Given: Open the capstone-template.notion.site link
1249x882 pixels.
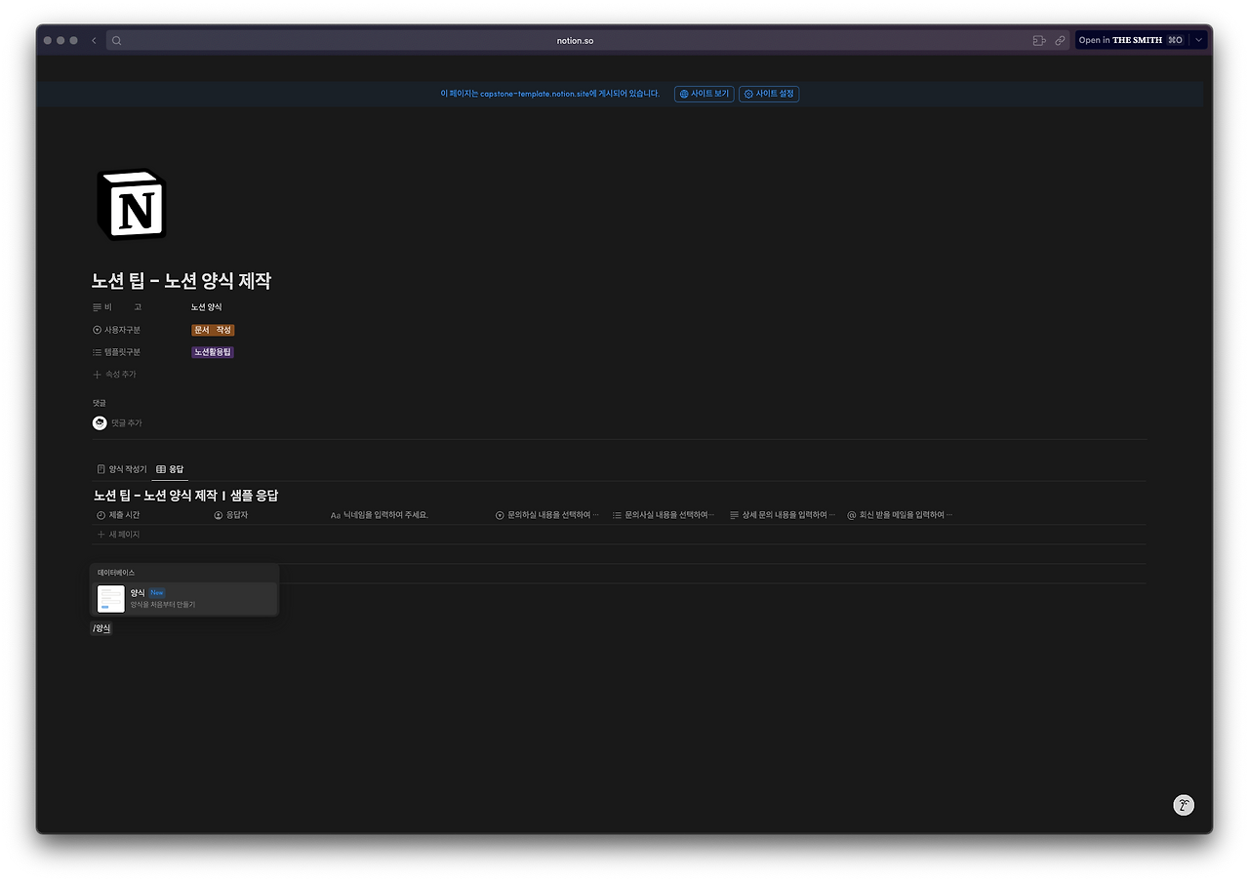Looking at the screenshot, I should click(535, 94).
